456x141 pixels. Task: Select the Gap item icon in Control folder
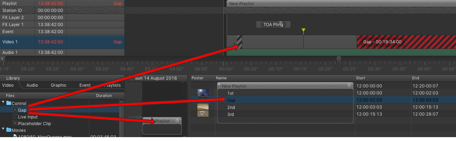tap(15, 110)
